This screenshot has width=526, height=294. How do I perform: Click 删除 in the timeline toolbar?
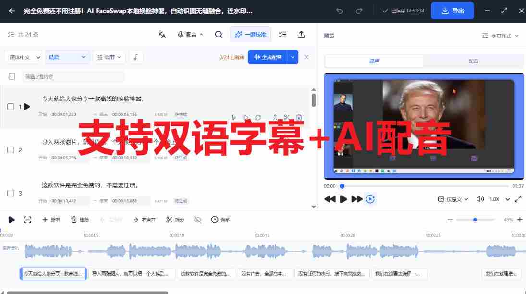coord(80,220)
